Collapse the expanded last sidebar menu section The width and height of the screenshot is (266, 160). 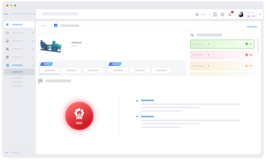(32, 65)
